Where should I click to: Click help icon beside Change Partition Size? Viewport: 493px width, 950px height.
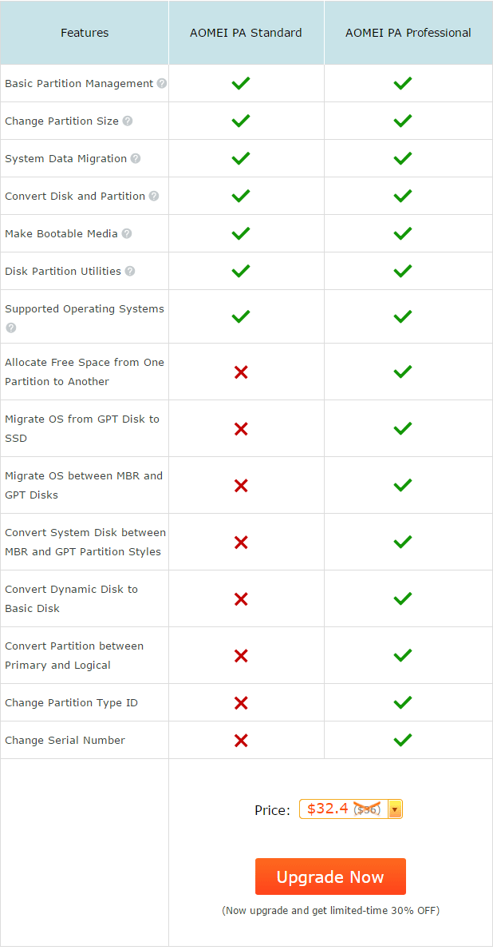(x=127, y=121)
